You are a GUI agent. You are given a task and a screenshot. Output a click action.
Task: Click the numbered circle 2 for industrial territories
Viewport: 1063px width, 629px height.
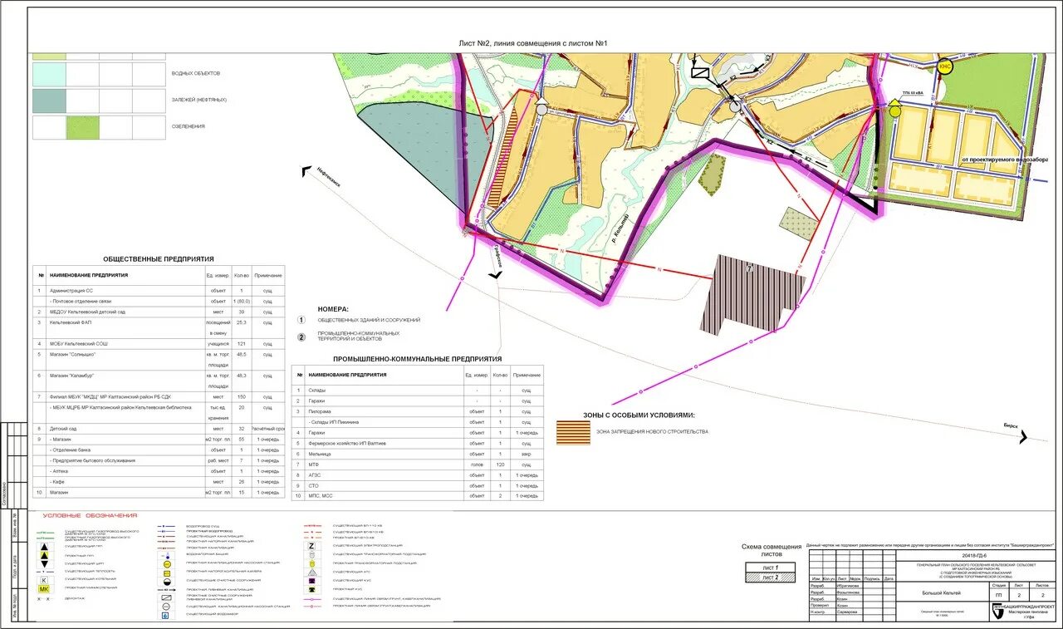click(301, 337)
